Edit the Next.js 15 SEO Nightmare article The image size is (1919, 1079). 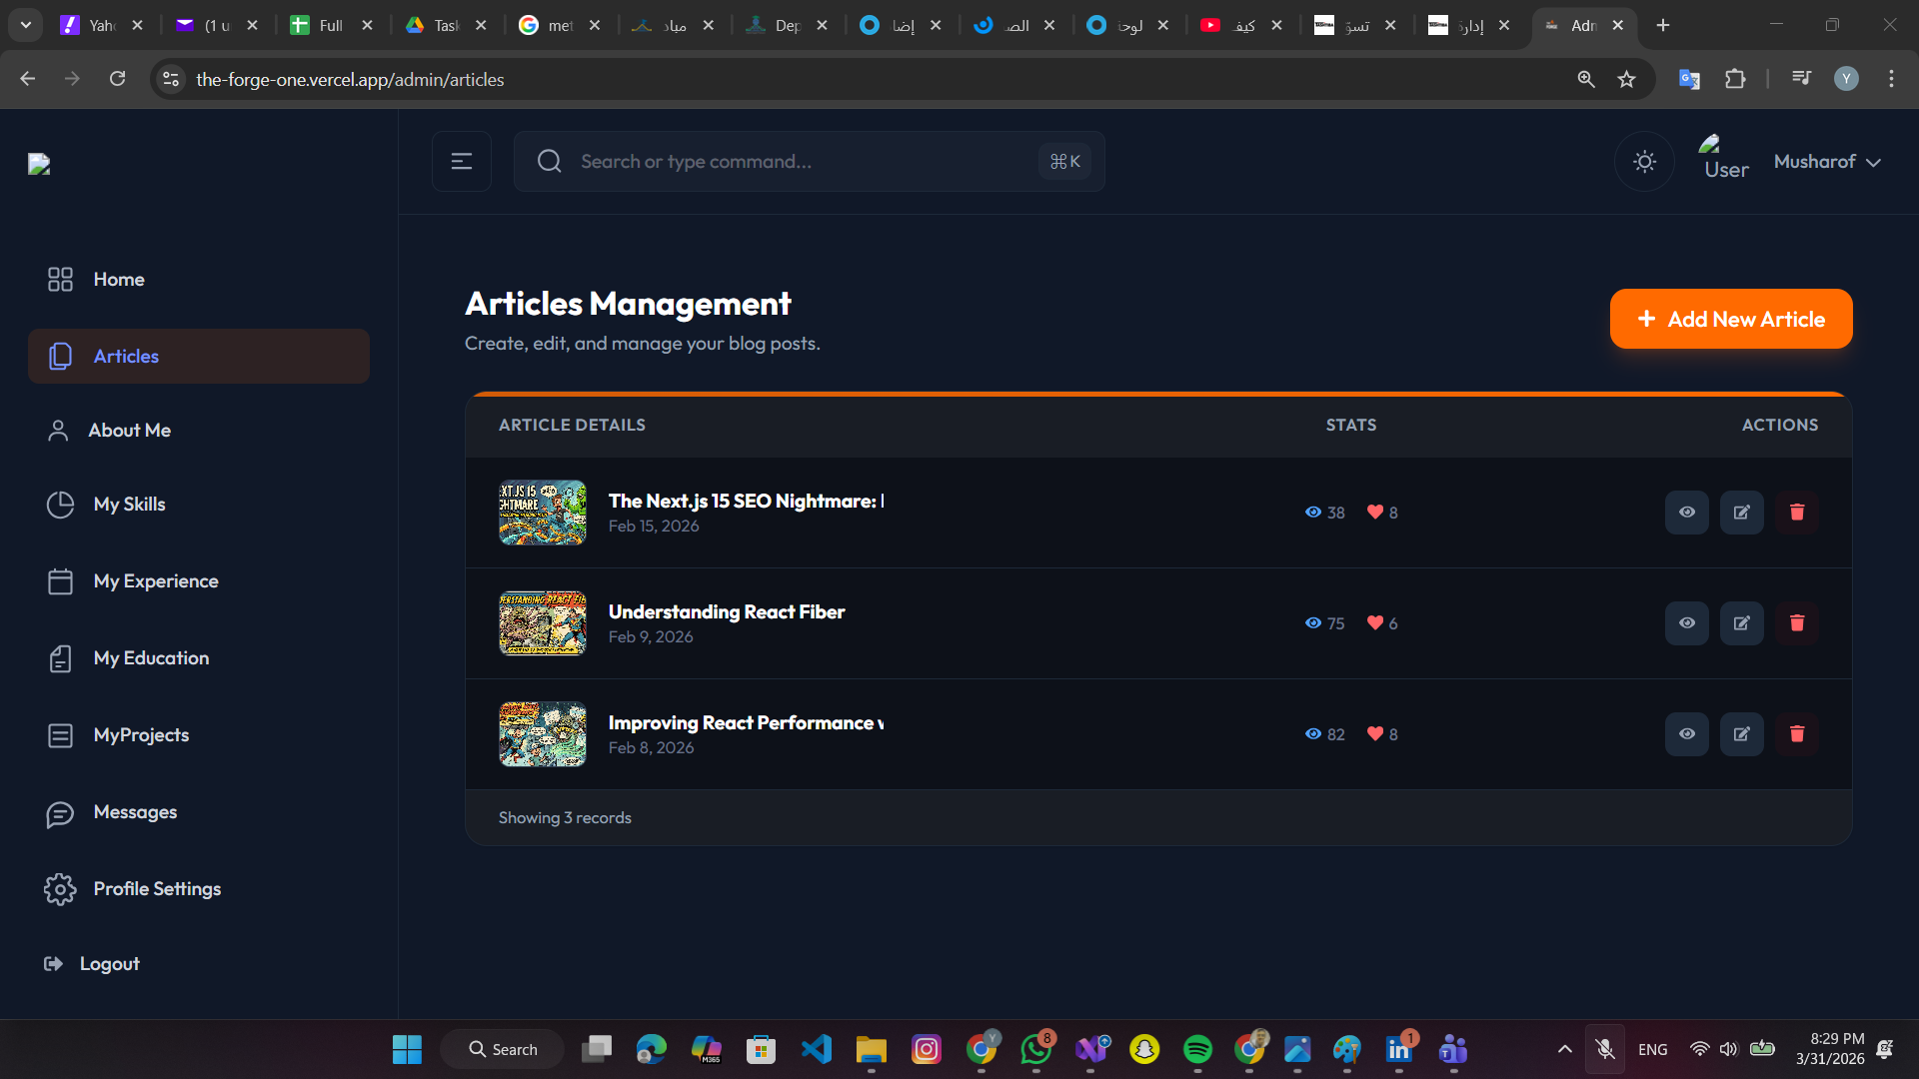pyautogui.click(x=1741, y=513)
